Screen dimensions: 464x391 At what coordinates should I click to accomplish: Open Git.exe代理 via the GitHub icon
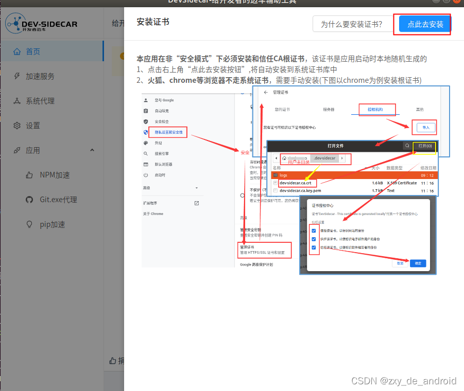[29, 200]
